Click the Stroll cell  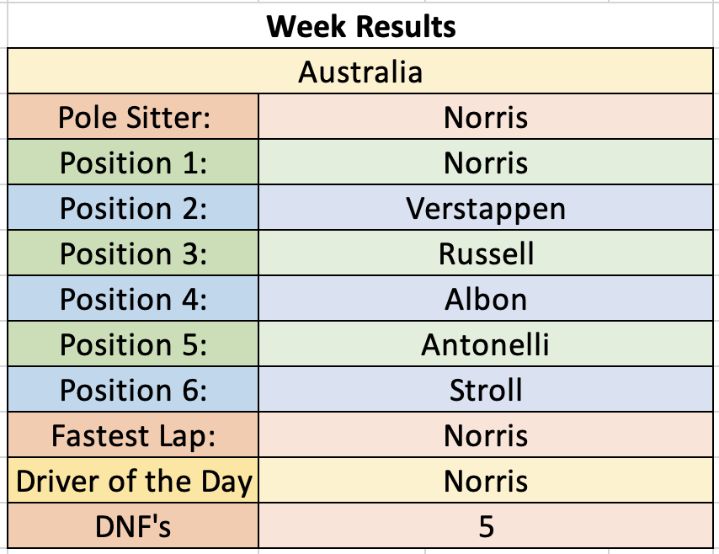(x=486, y=389)
